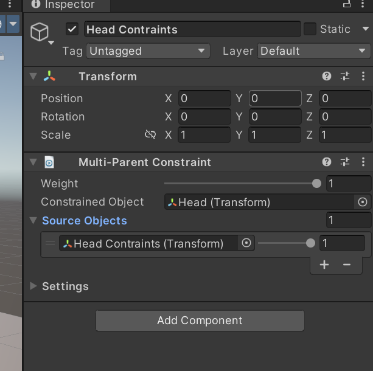Open Multi-Parent Constraint three-dot menu
The height and width of the screenshot is (371, 373).
point(363,162)
